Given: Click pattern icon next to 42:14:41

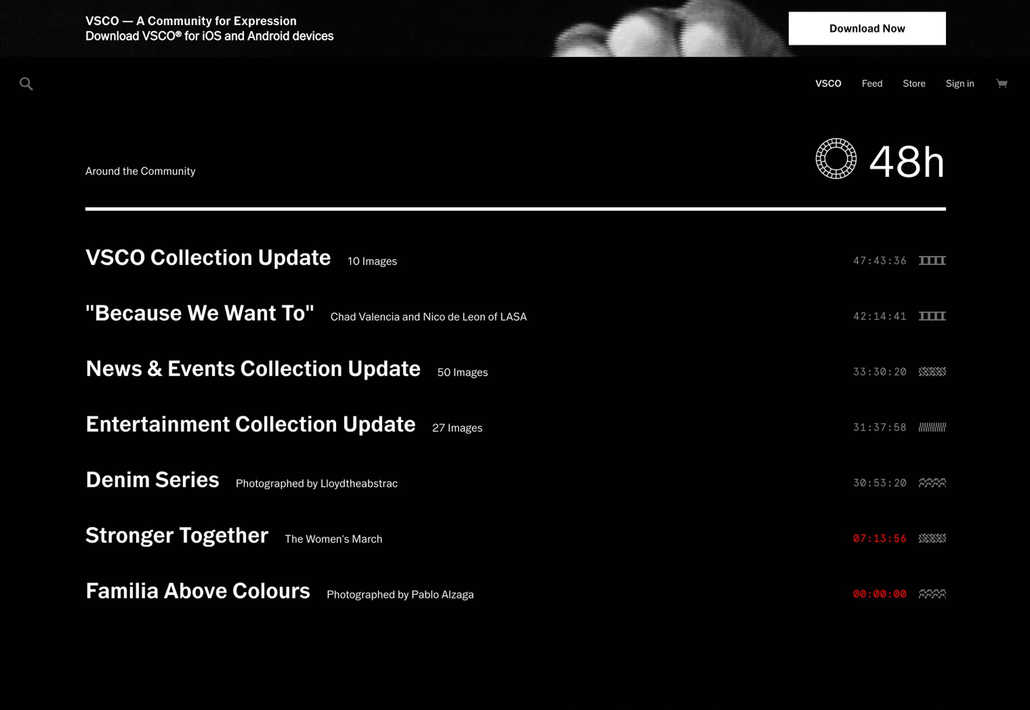Looking at the screenshot, I should (932, 316).
